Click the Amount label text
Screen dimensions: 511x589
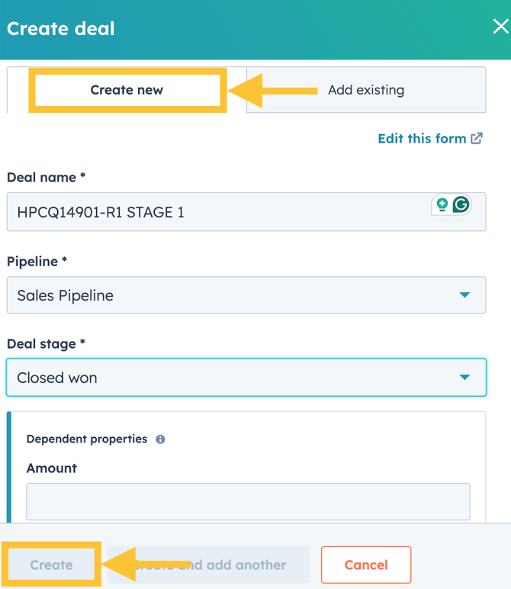(51, 468)
